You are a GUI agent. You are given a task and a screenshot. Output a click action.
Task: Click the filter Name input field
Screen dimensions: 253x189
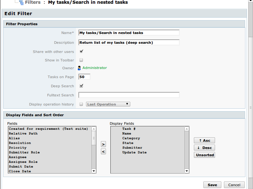tap(129, 33)
